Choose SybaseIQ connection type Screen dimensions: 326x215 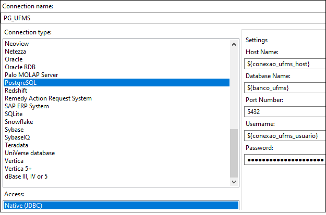tap(17, 137)
